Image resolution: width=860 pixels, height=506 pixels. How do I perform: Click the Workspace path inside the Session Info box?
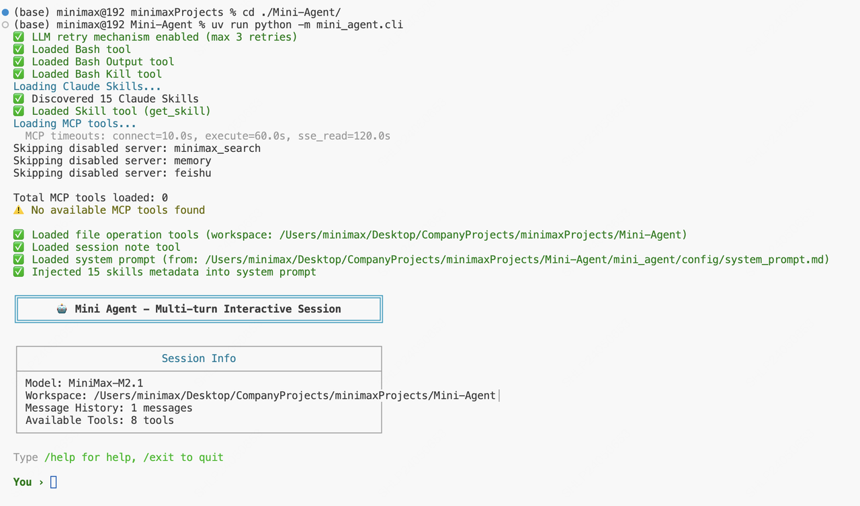pyautogui.click(x=294, y=396)
